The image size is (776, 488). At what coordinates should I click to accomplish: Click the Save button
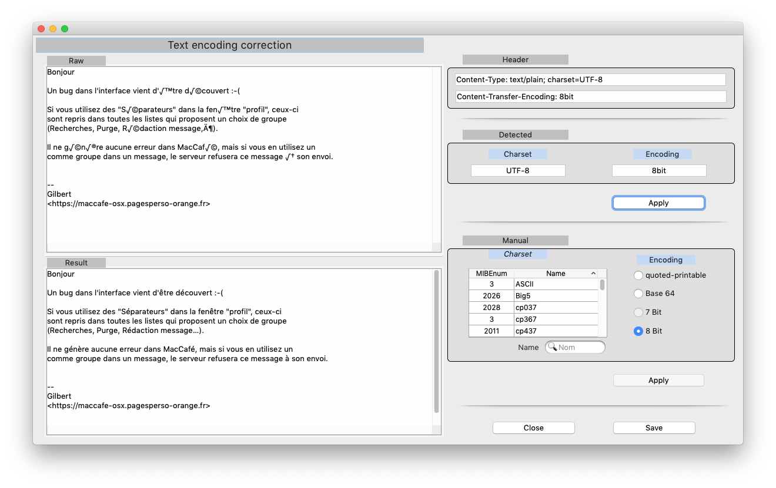[x=654, y=428]
